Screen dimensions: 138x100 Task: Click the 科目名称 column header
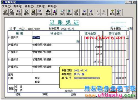pos(56,33)
